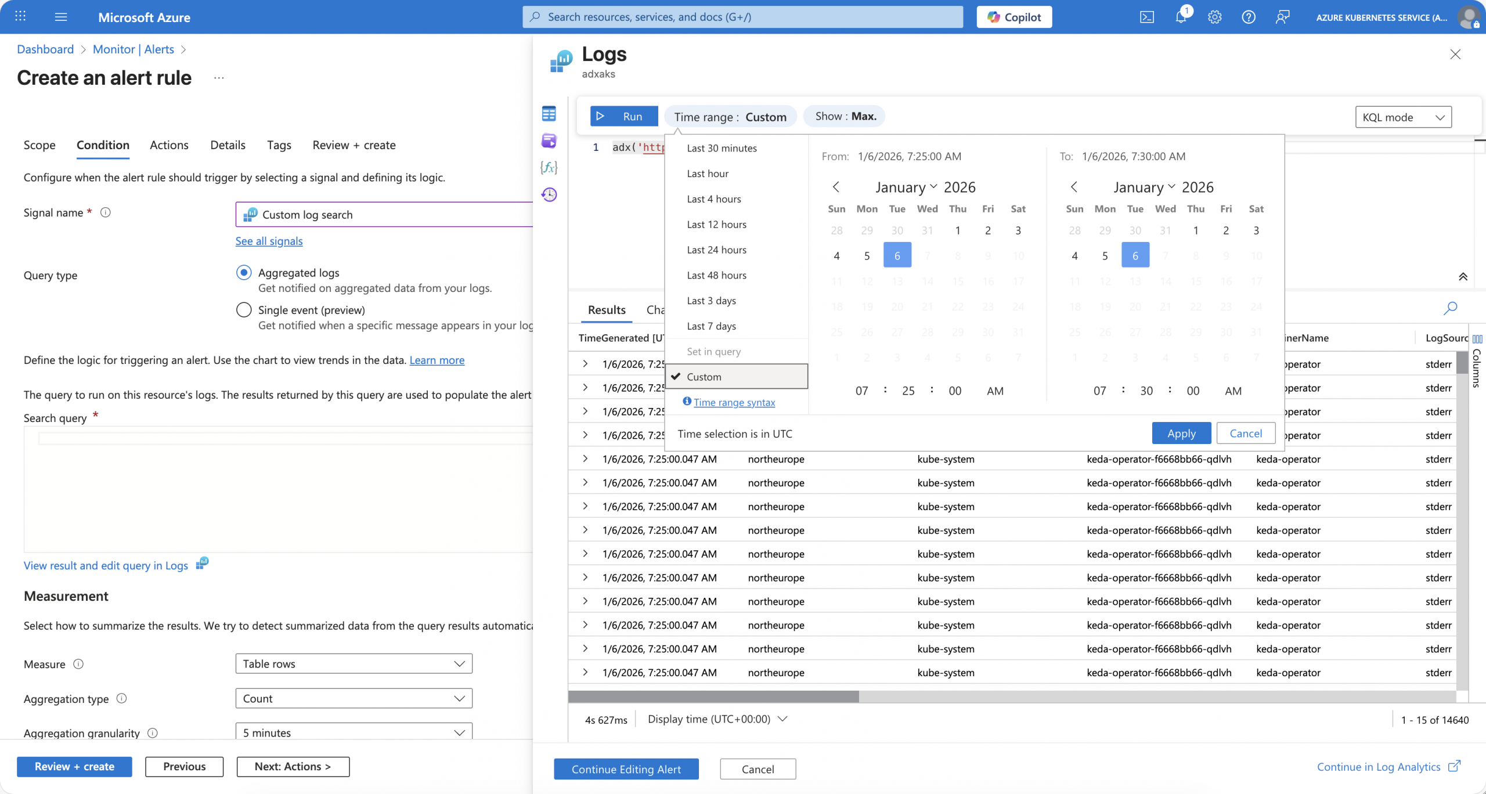Open the Queries hub icon in Logs sidebar
1486x794 pixels.
(549, 140)
